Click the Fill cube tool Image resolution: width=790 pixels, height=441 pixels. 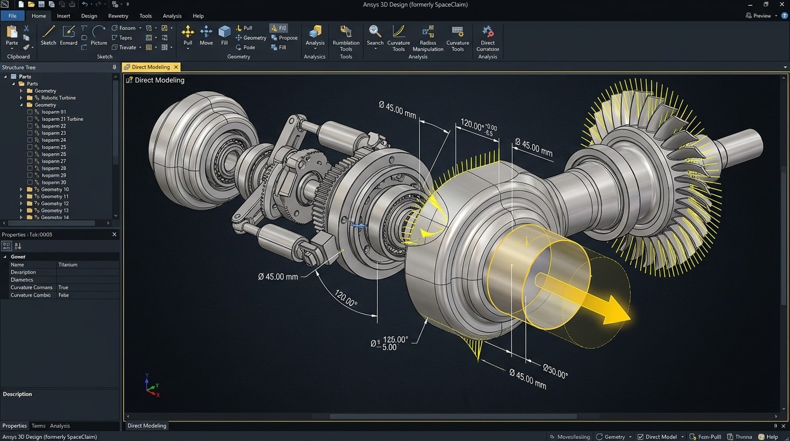(224, 36)
